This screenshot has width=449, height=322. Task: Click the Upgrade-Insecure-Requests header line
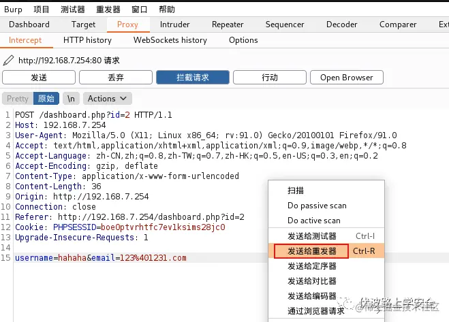[82, 238]
